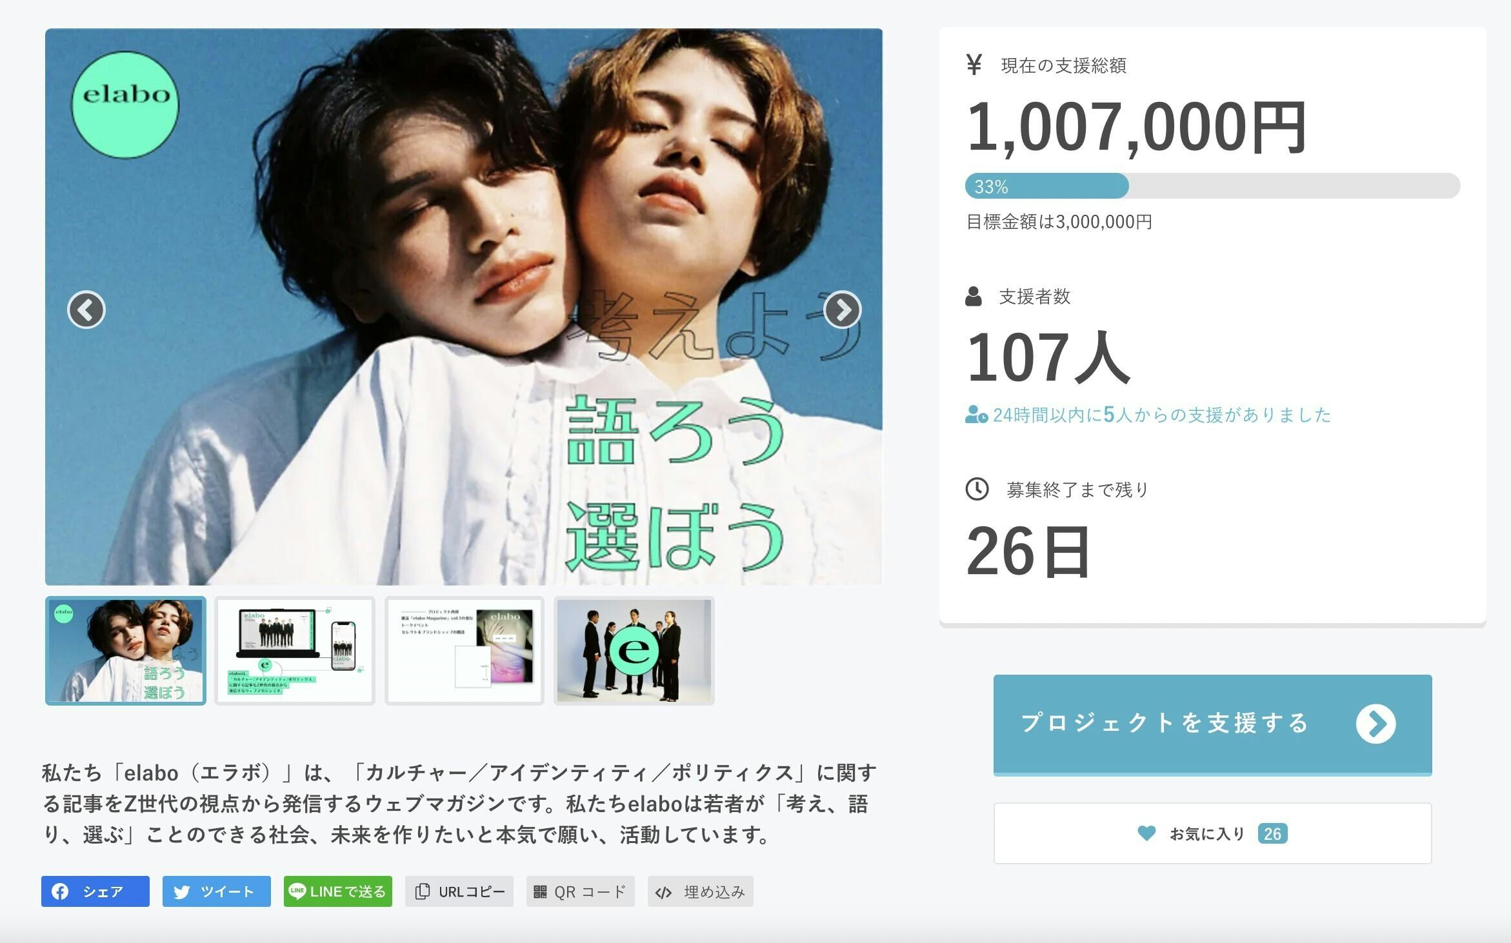
Task: Copy link with URLコピー button
Action: 459,891
